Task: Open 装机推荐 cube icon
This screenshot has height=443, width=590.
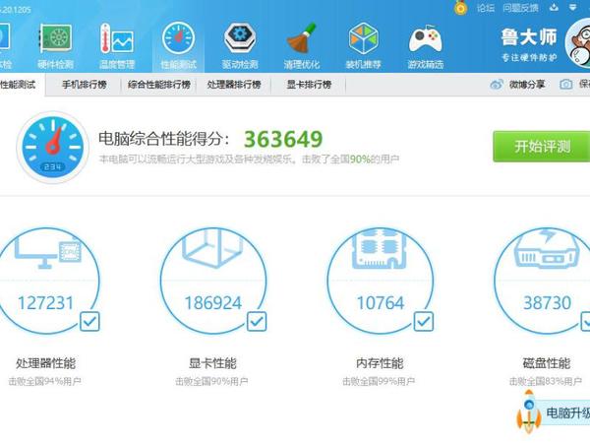Action: [364, 38]
